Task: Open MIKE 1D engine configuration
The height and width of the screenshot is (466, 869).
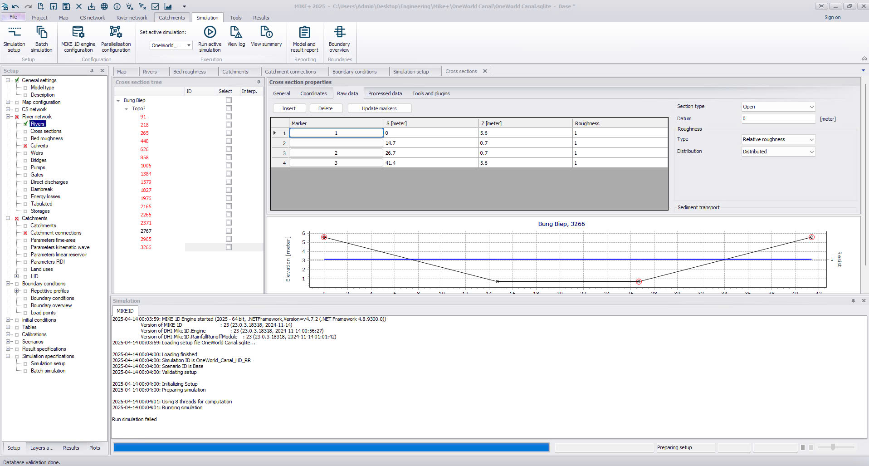Action: tap(78, 33)
